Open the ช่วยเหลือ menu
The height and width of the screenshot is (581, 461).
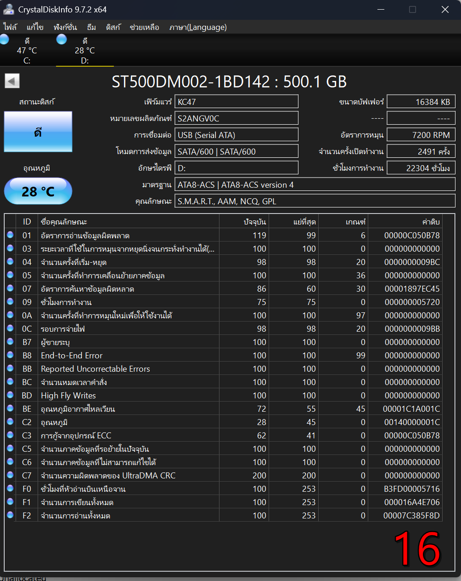pos(144,27)
